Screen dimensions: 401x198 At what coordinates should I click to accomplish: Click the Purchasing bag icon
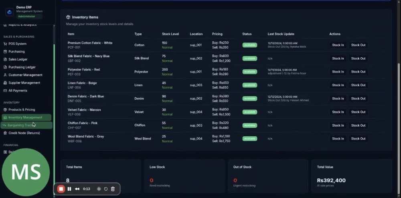point(5,52)
